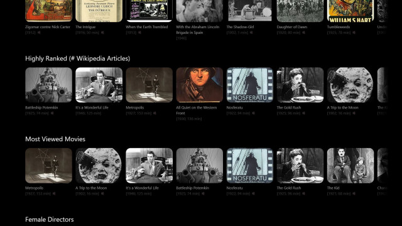Click Tumbleweeds title text
This screenshot has width=402, height=226.
tap(339, 27)
